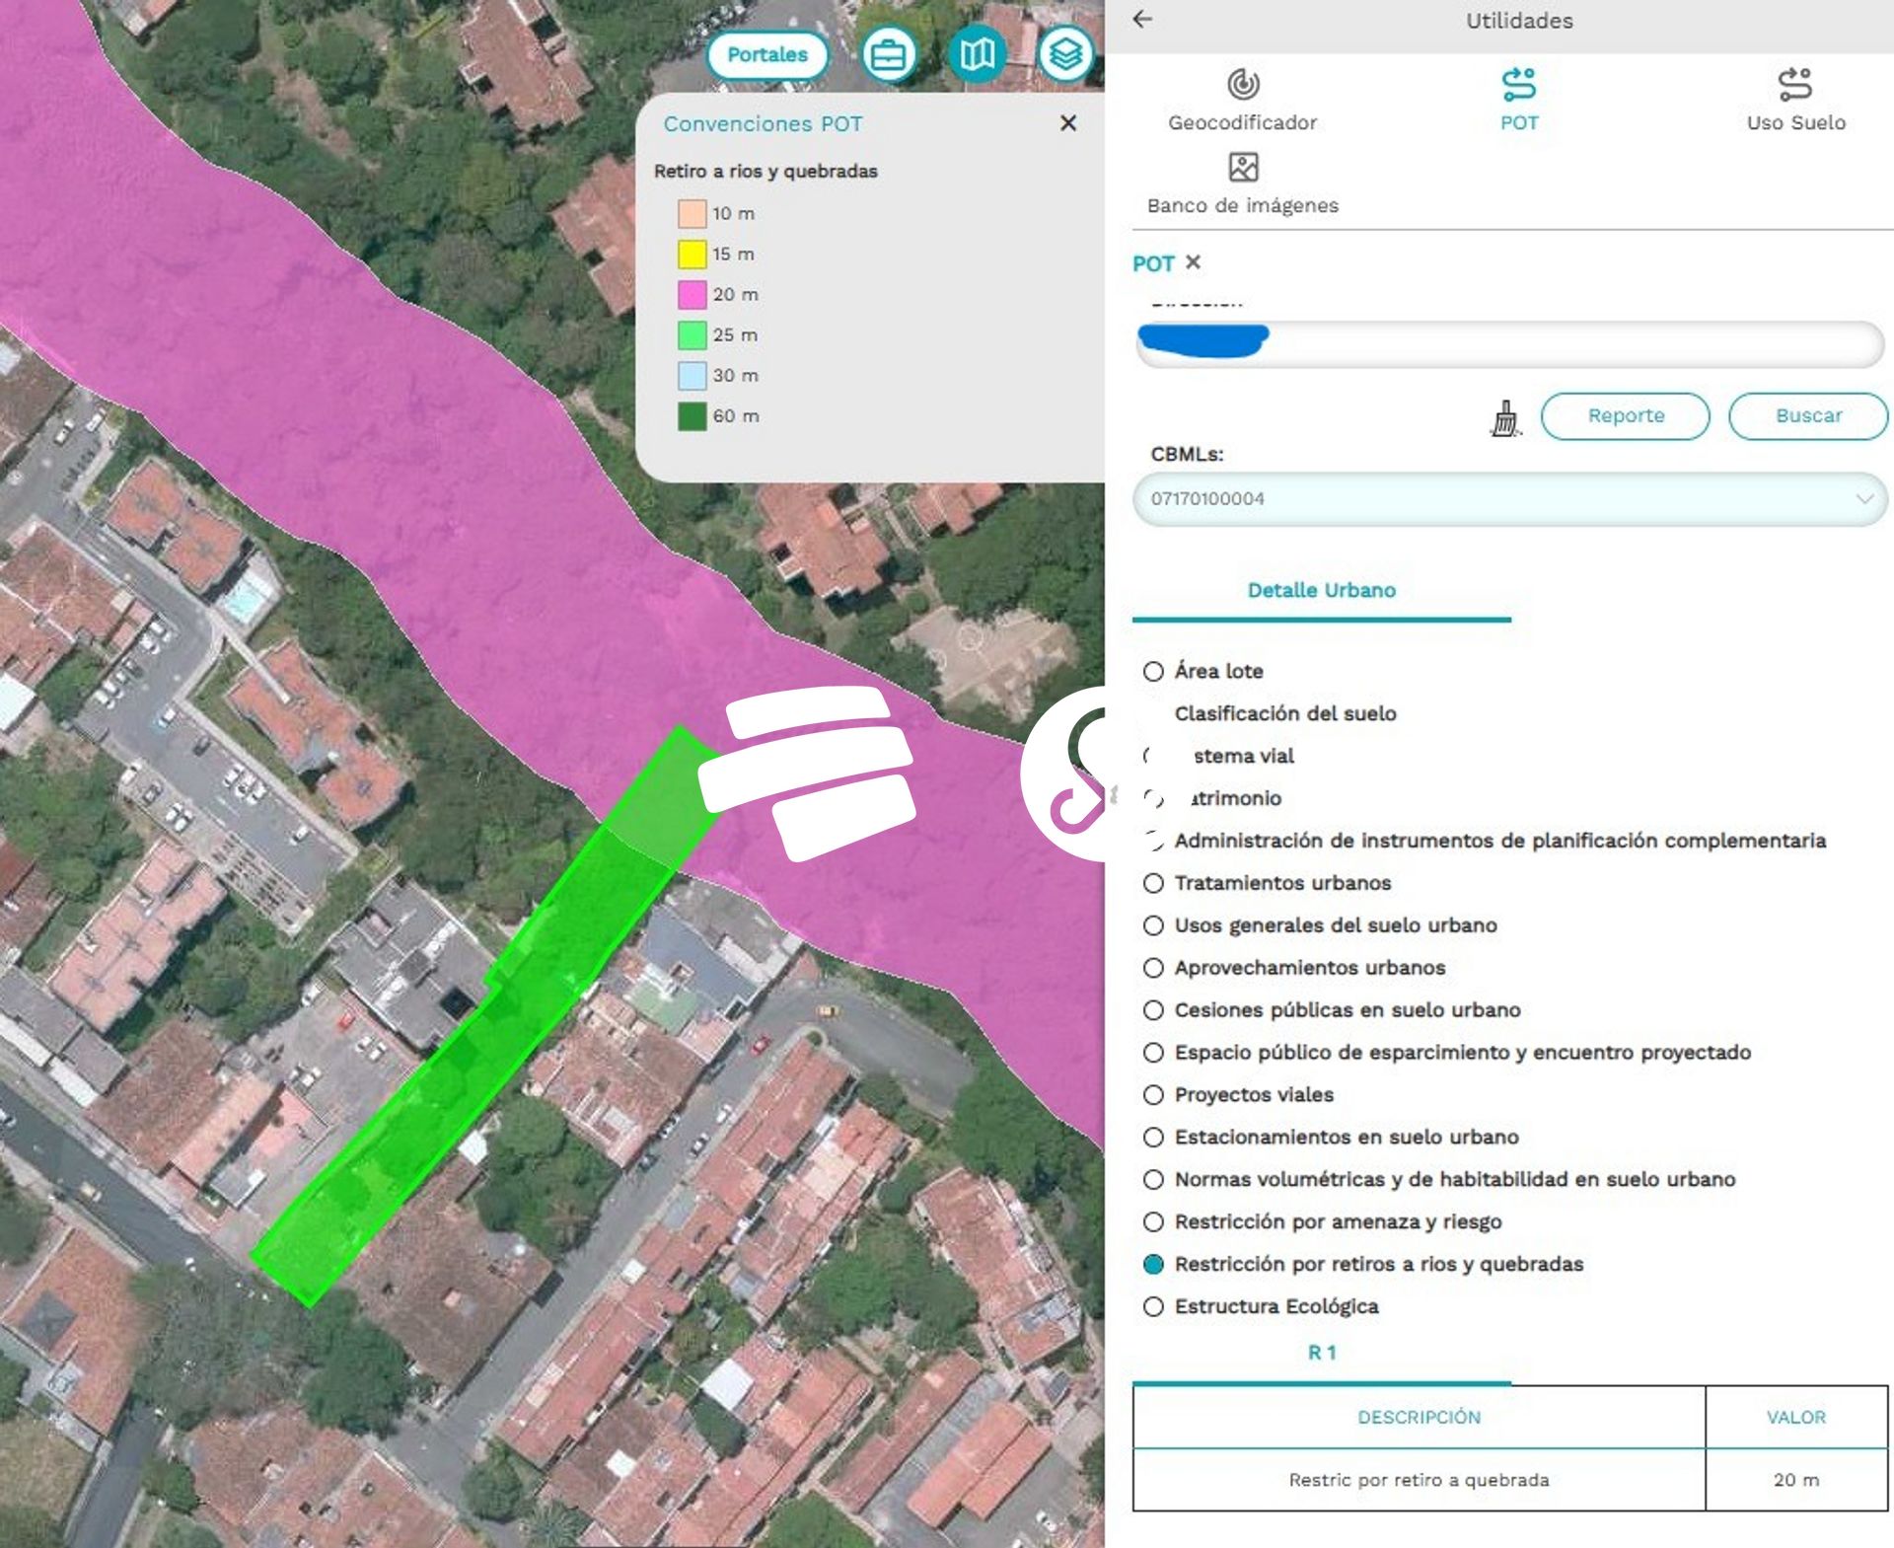Image resolution: width=1894 pixels, height=1548 pixels.
Task: Click the '20 m' value cell
Action: coord(1795,1480)
